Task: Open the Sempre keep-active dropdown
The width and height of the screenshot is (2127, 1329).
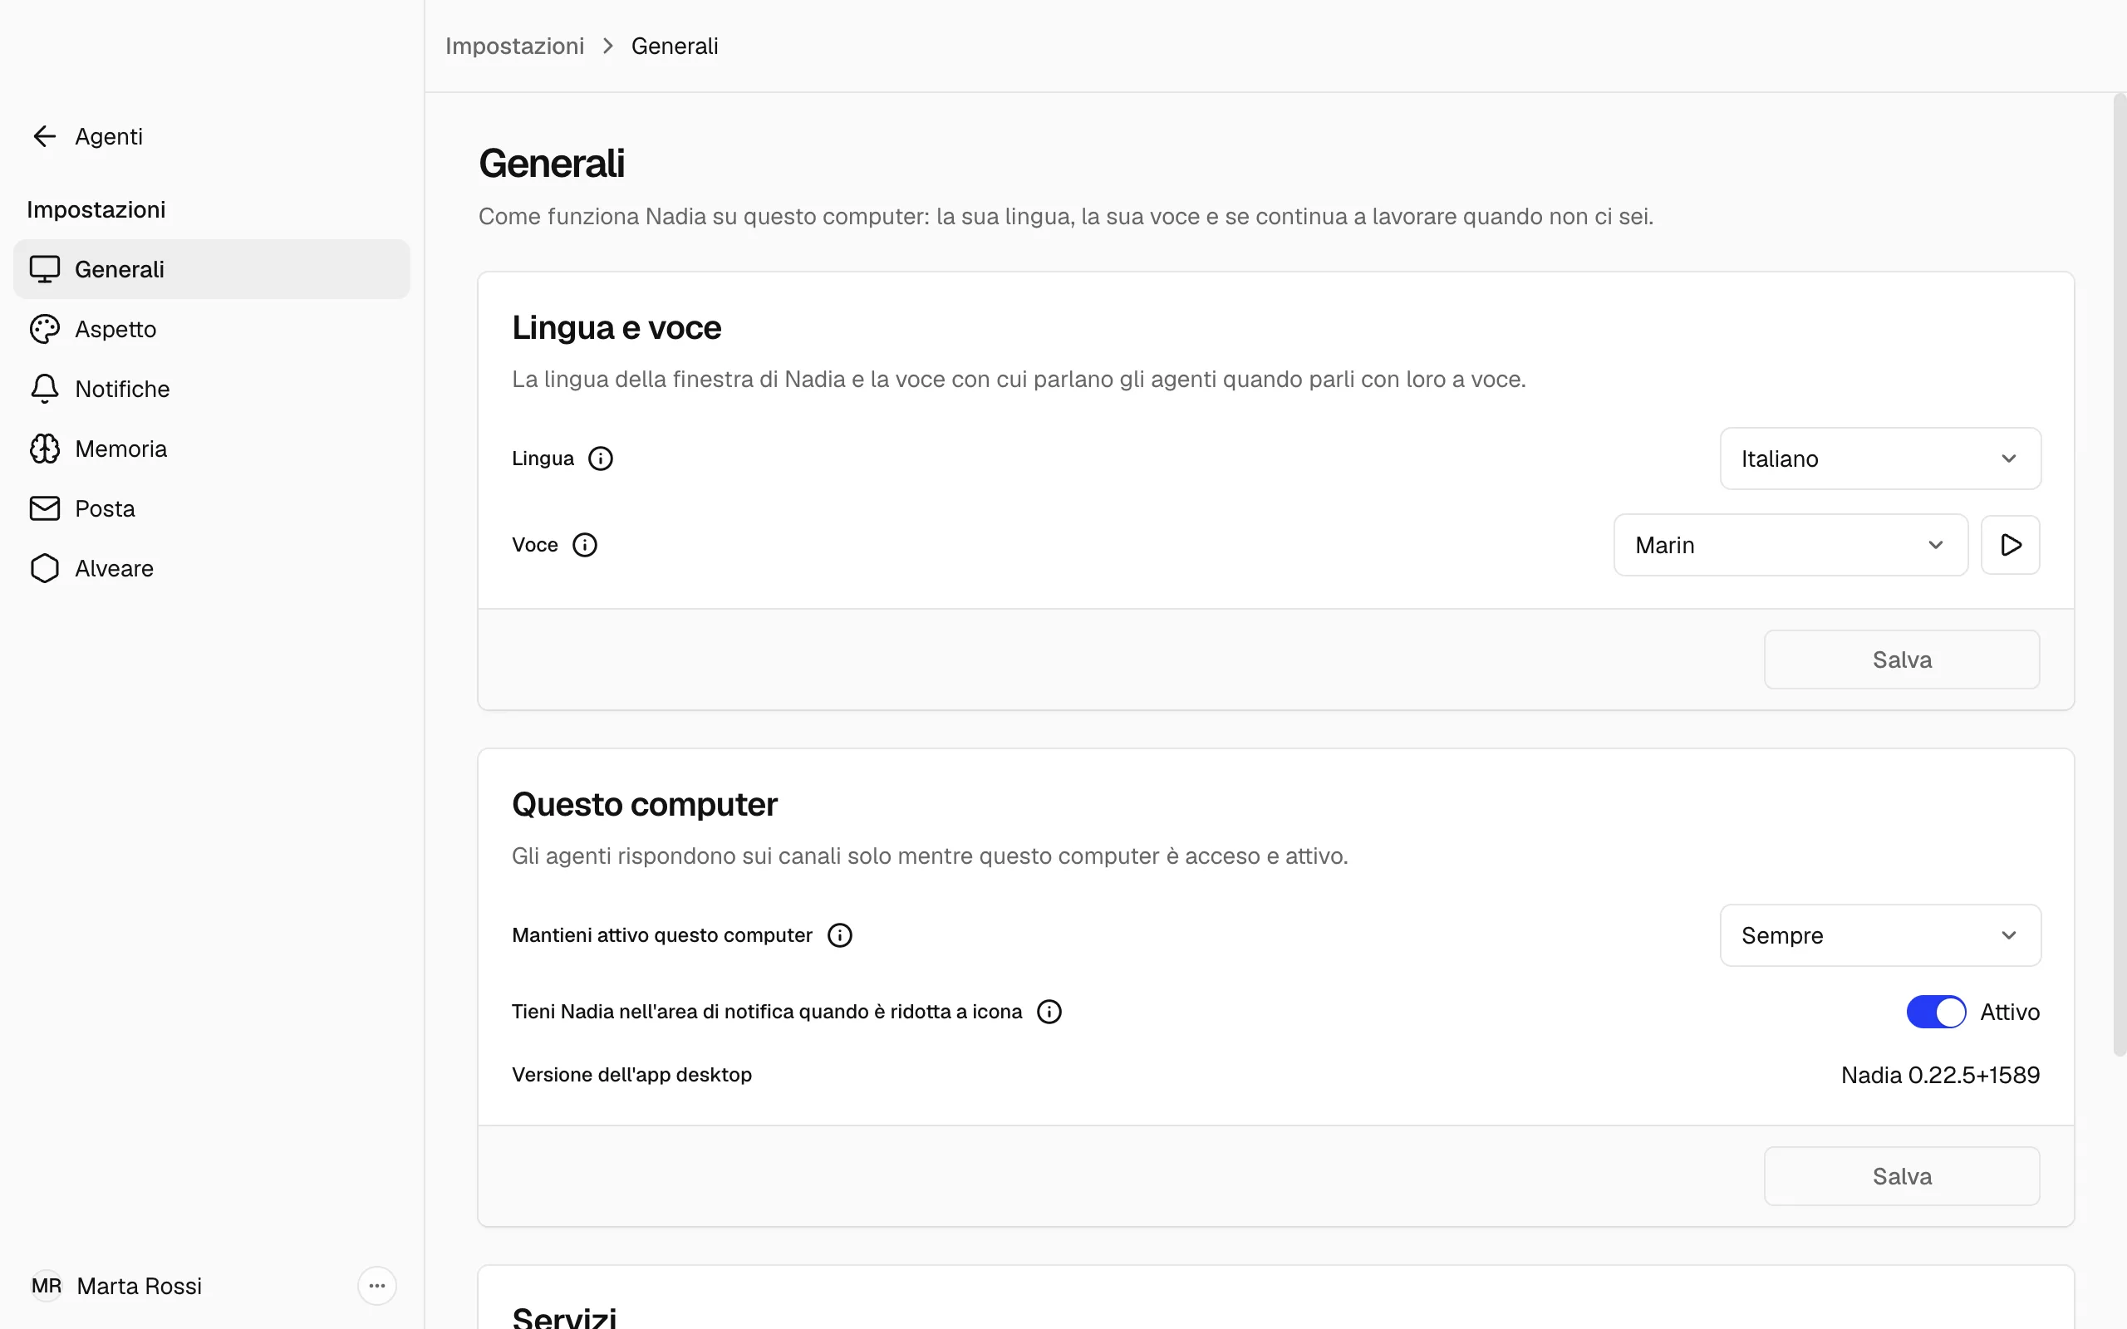Action: (1880, 935)
